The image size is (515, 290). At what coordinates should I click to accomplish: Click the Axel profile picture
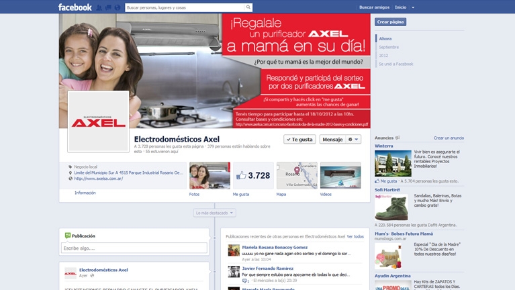coord(98,122)
